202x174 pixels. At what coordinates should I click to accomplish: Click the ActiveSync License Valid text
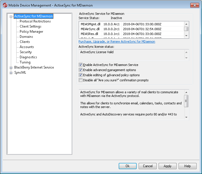(97, 52)
